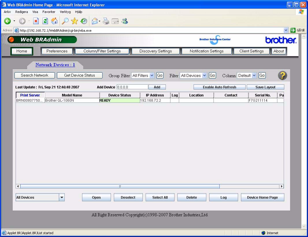This screenshot has height=237, width=308.
Task: Click the page icon in address bar
Action: click(17, 30)
